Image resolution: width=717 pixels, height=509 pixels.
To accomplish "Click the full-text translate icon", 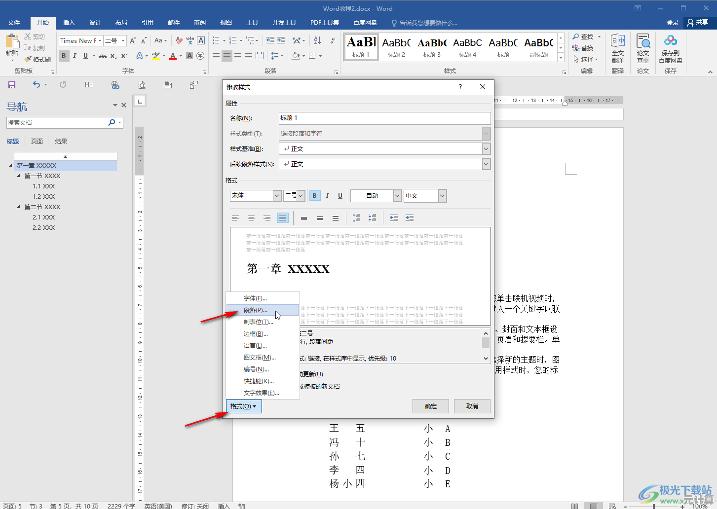I will point(617,40).
